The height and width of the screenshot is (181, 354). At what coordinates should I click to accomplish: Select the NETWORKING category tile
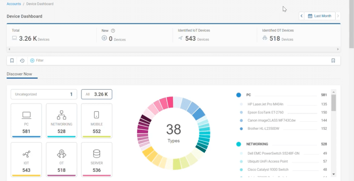62,120
